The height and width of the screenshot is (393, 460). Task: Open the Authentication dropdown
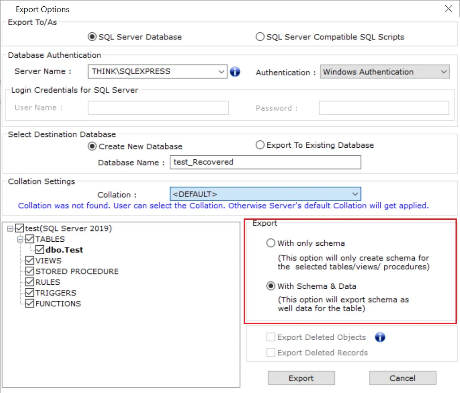click(x=443, y=72)
